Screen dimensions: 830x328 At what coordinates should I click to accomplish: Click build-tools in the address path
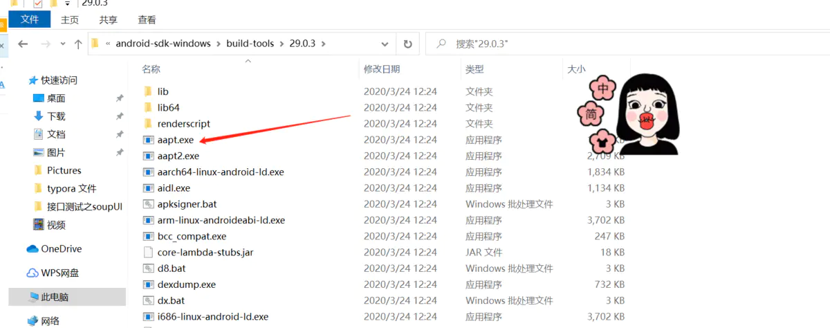pos(249,44)
